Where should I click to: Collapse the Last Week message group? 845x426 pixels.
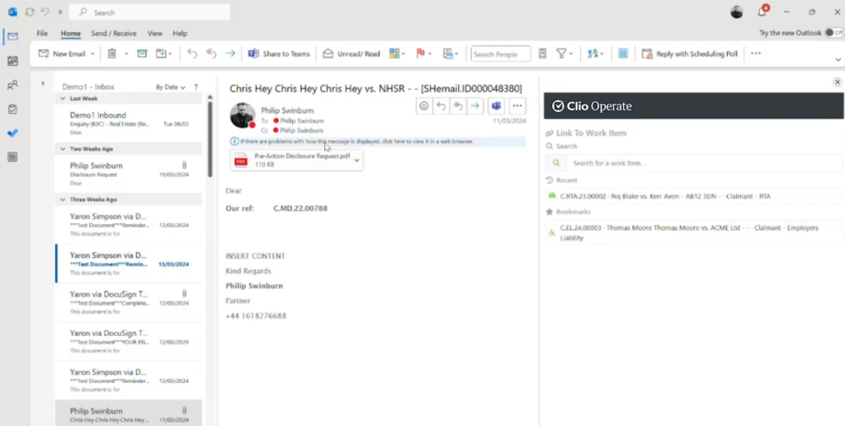click(x=62, y=99)
